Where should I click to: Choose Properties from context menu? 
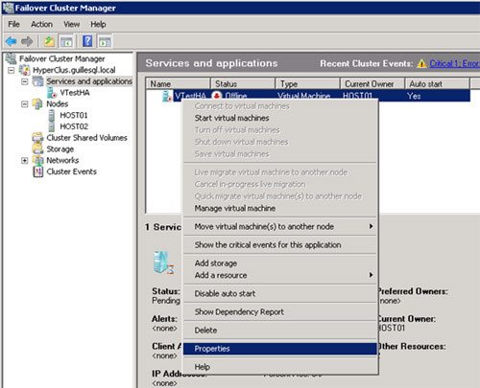280,349
